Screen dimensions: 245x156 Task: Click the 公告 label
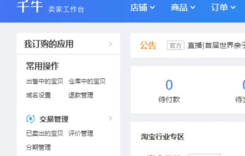148,45
